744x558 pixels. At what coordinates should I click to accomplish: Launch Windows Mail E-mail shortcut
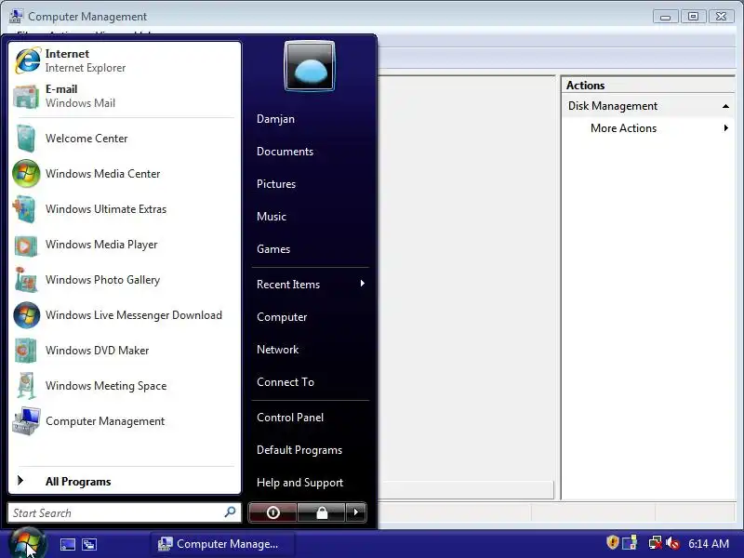click(x=125, y=97)
